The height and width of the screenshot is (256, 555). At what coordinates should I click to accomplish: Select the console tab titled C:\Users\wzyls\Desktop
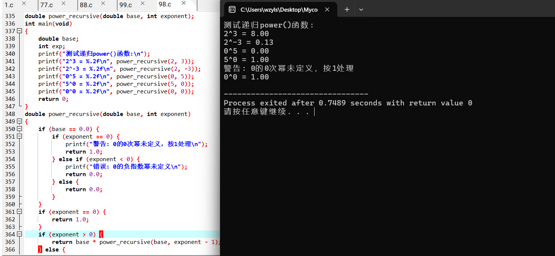pyautogui.click(x=279, y=9)
